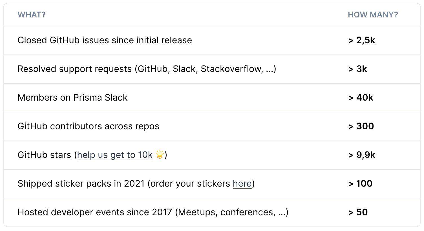Click the 'Resolved support requests' row text
Image resolution: width=424 pixels, height=231 pixels.
tap(75, 69)
